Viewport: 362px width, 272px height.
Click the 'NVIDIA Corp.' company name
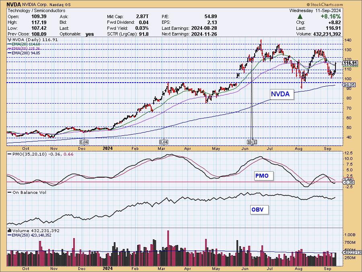coord(35,4)
